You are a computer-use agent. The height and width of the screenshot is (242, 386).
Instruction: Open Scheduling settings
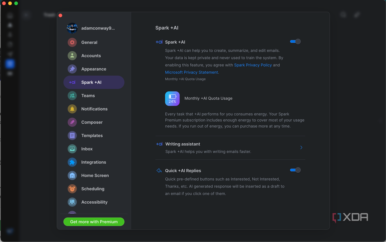click(94, 189)
